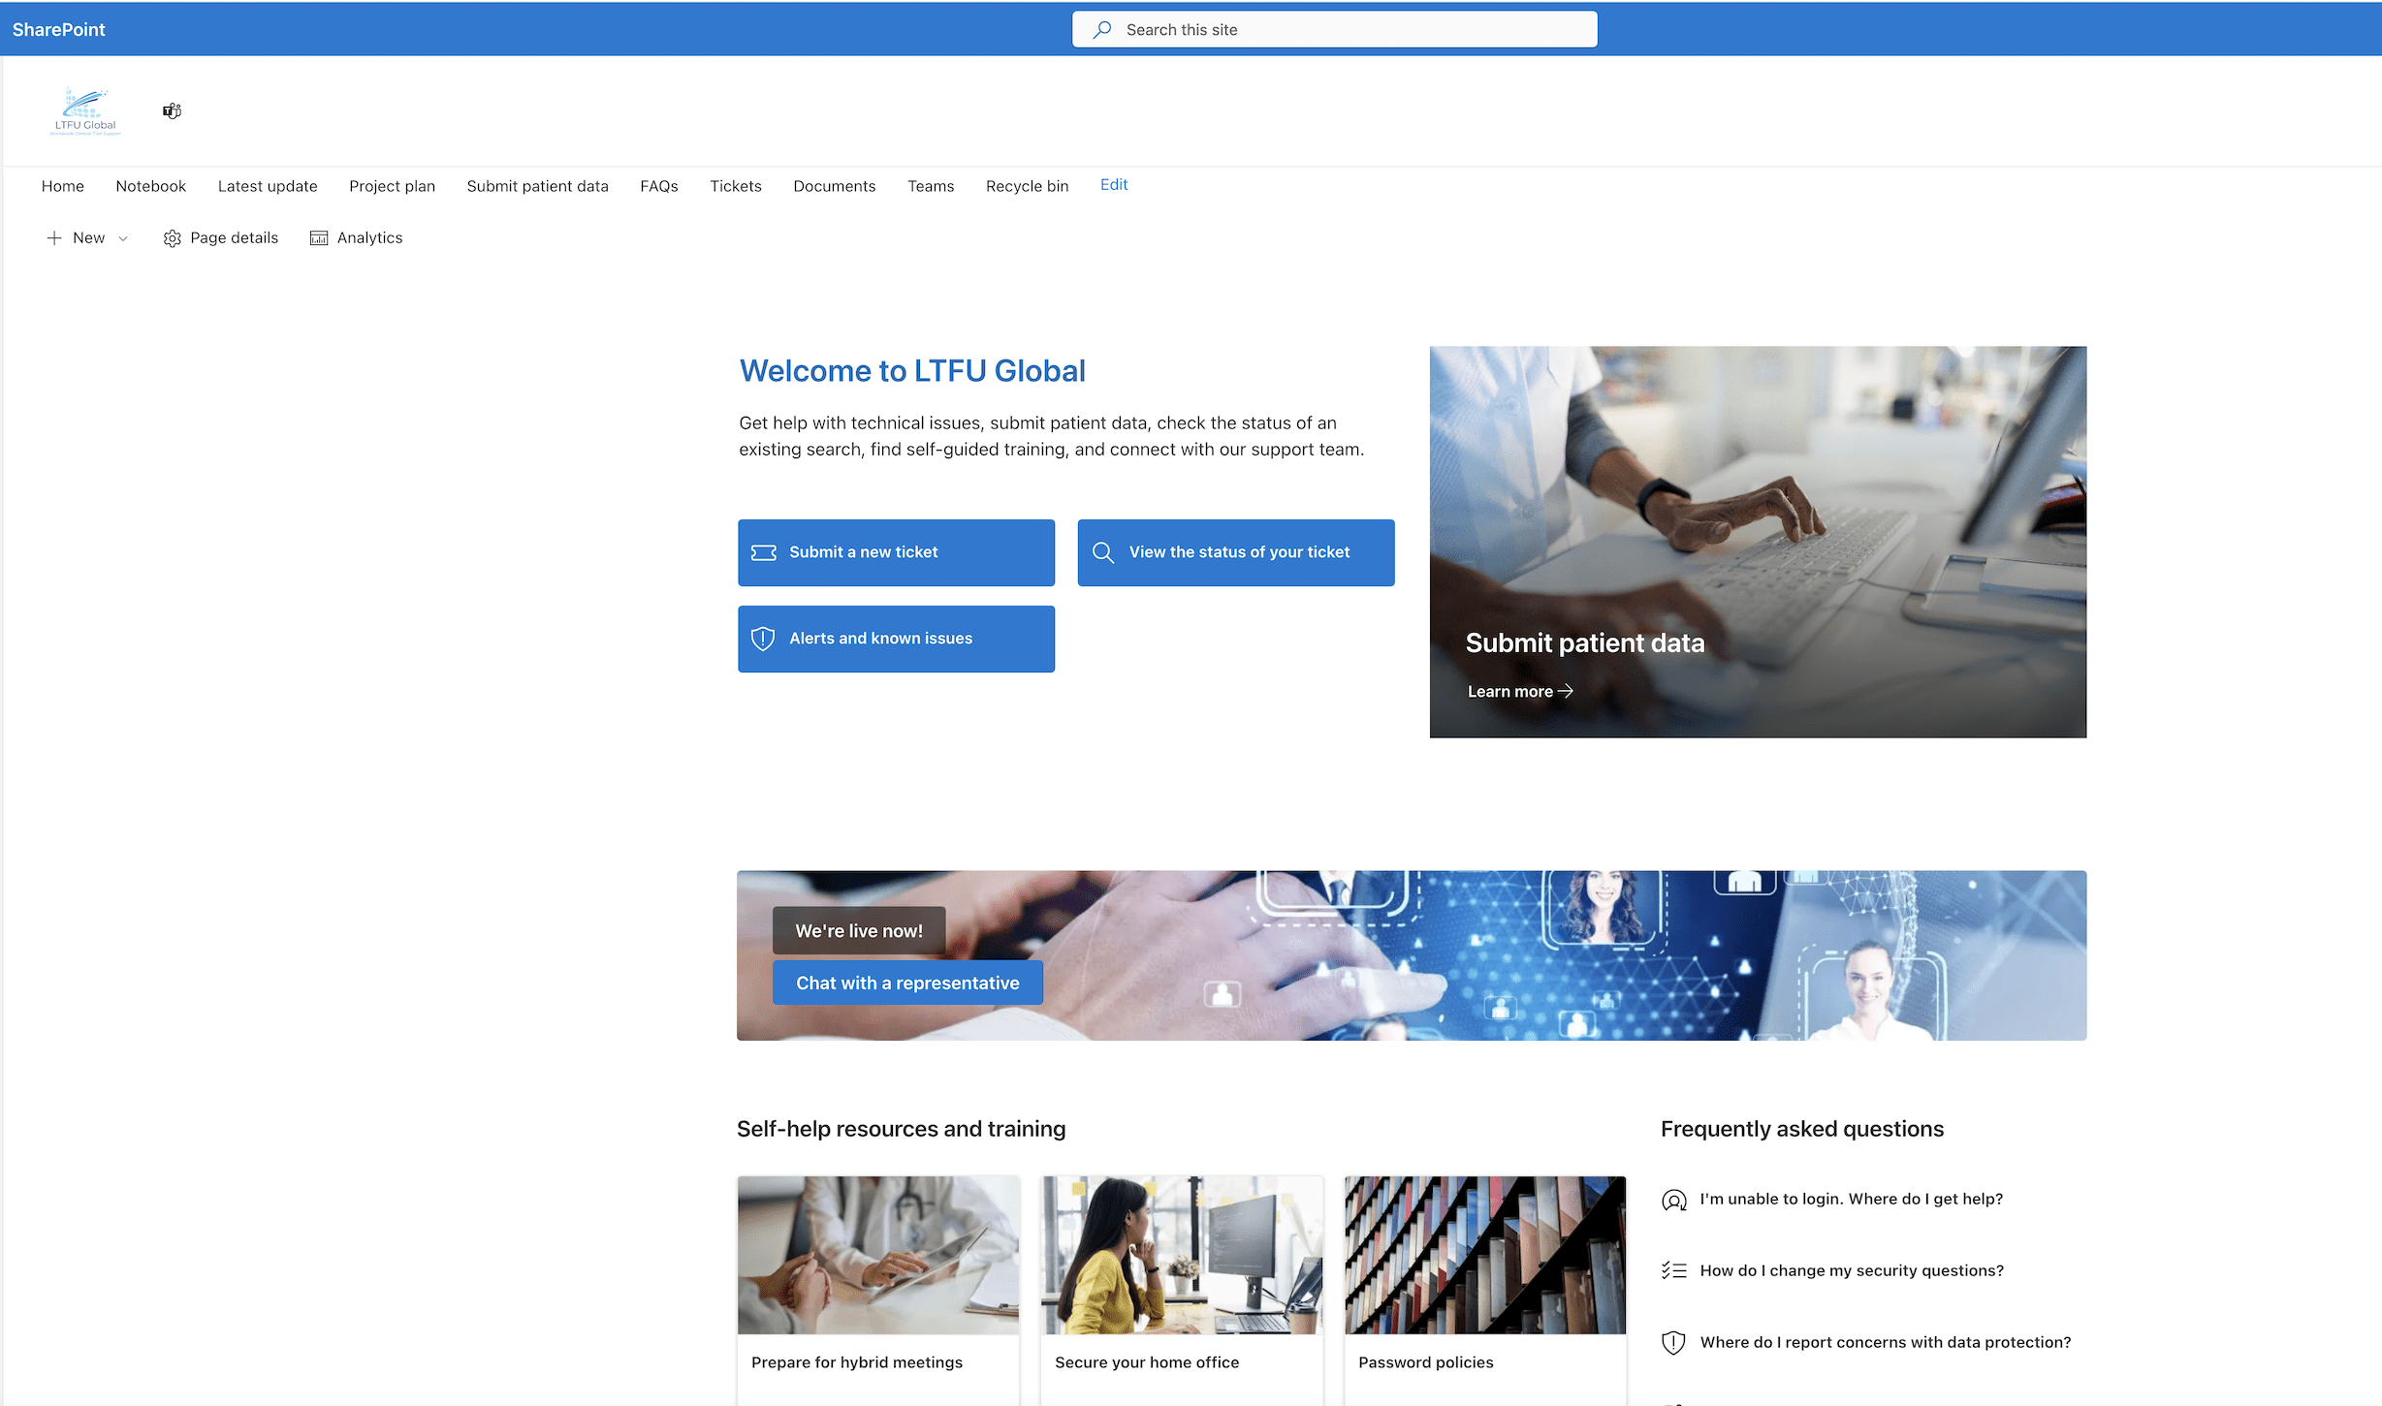This screenshot has width=2382, height=1406.
Task: Expand the FAQ login help question
Action: [x=1852, y=1197]
